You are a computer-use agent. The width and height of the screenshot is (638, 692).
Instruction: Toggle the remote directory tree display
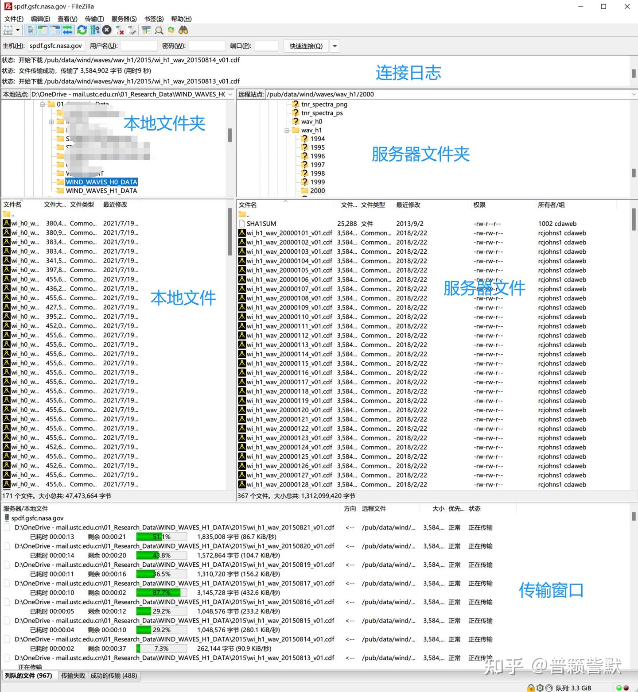[x=55, y=30]
